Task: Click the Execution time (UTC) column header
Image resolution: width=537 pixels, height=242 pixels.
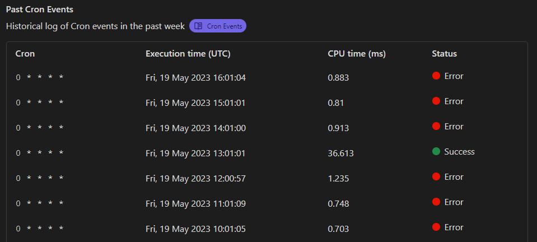Action: click(188, 54)
